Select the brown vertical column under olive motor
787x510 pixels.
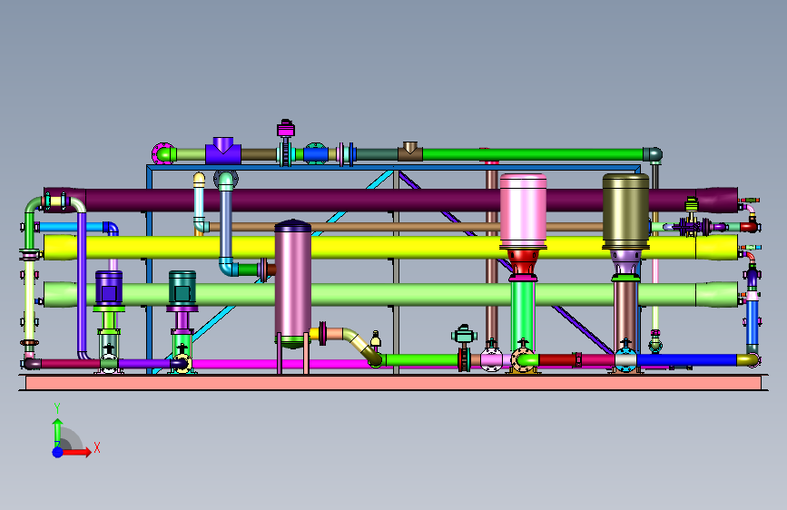[x=625, y=314]
